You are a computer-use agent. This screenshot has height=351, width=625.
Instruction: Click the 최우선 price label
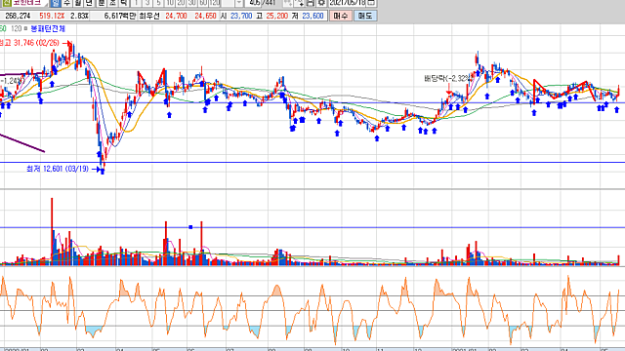click(149, 16)
